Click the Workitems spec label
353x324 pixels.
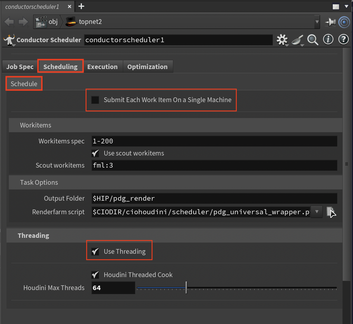click(x=62, y=141)
